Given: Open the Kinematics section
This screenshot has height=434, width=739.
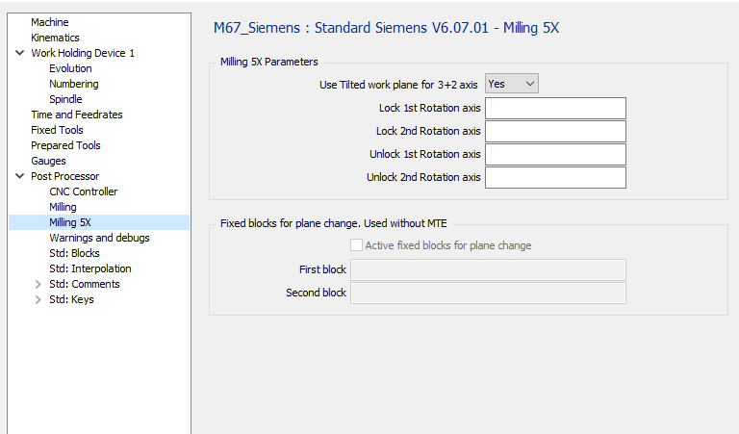Looking at the screenshot, I should click(x=55, y=38).
